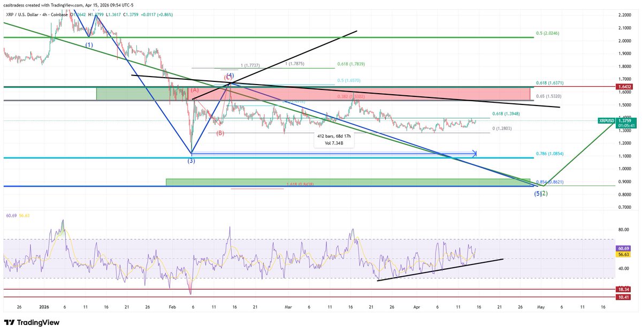This screenshot has width=642, height=333.
Task: Select the 0.65 (1.5320) Fibonacci label
Action: click(550, 96)
